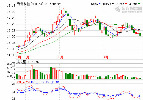The width and height of the screenshot is (143, 100).
Task: Click the black 10PMA color marker
Action: [x=113, y=4]
